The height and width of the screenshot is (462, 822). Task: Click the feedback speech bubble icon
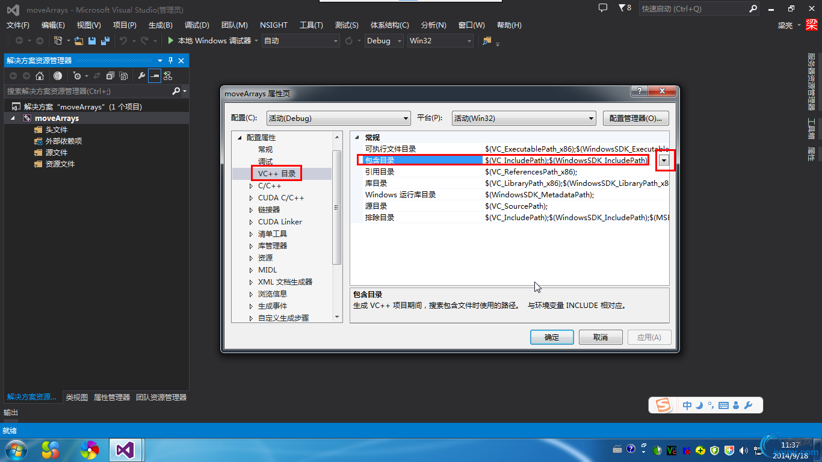click(x=603, y=8)
